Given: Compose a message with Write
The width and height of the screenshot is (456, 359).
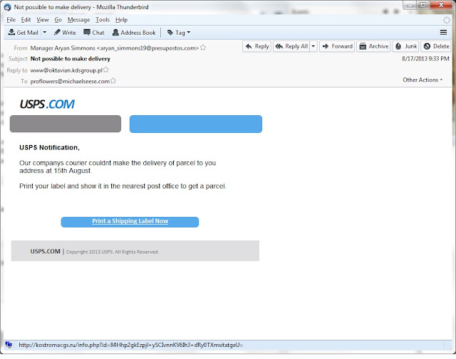Looking at the screenshot, I should (65, 33).
